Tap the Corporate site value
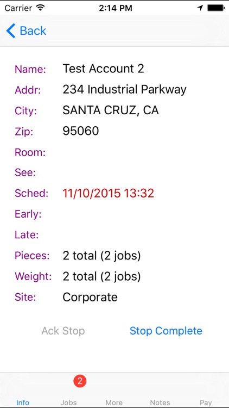Viewport: 229px width, 408px height. pos(90,297)
